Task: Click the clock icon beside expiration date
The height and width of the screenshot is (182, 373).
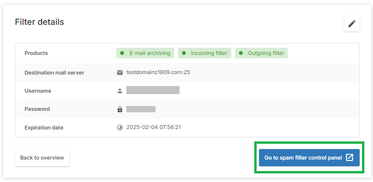Action: 120,128
